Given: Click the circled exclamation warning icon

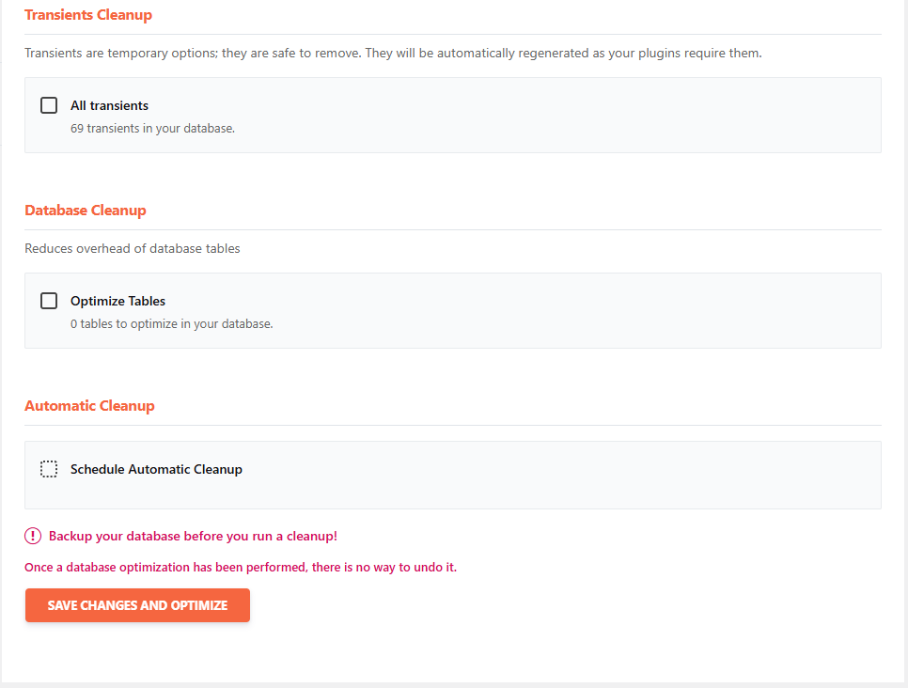Looking at the screenshot, I should 33,536.
